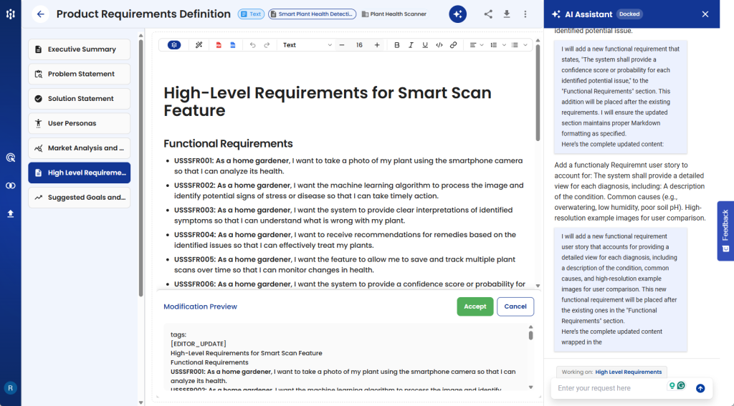Screen dimensions: 734x406
Task: Export document using red PDF icon
Action: point(219,45)
